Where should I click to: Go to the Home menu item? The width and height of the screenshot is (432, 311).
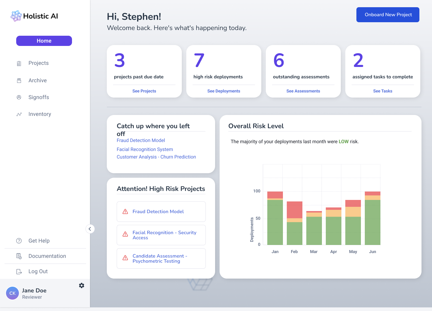pos(44,41)
